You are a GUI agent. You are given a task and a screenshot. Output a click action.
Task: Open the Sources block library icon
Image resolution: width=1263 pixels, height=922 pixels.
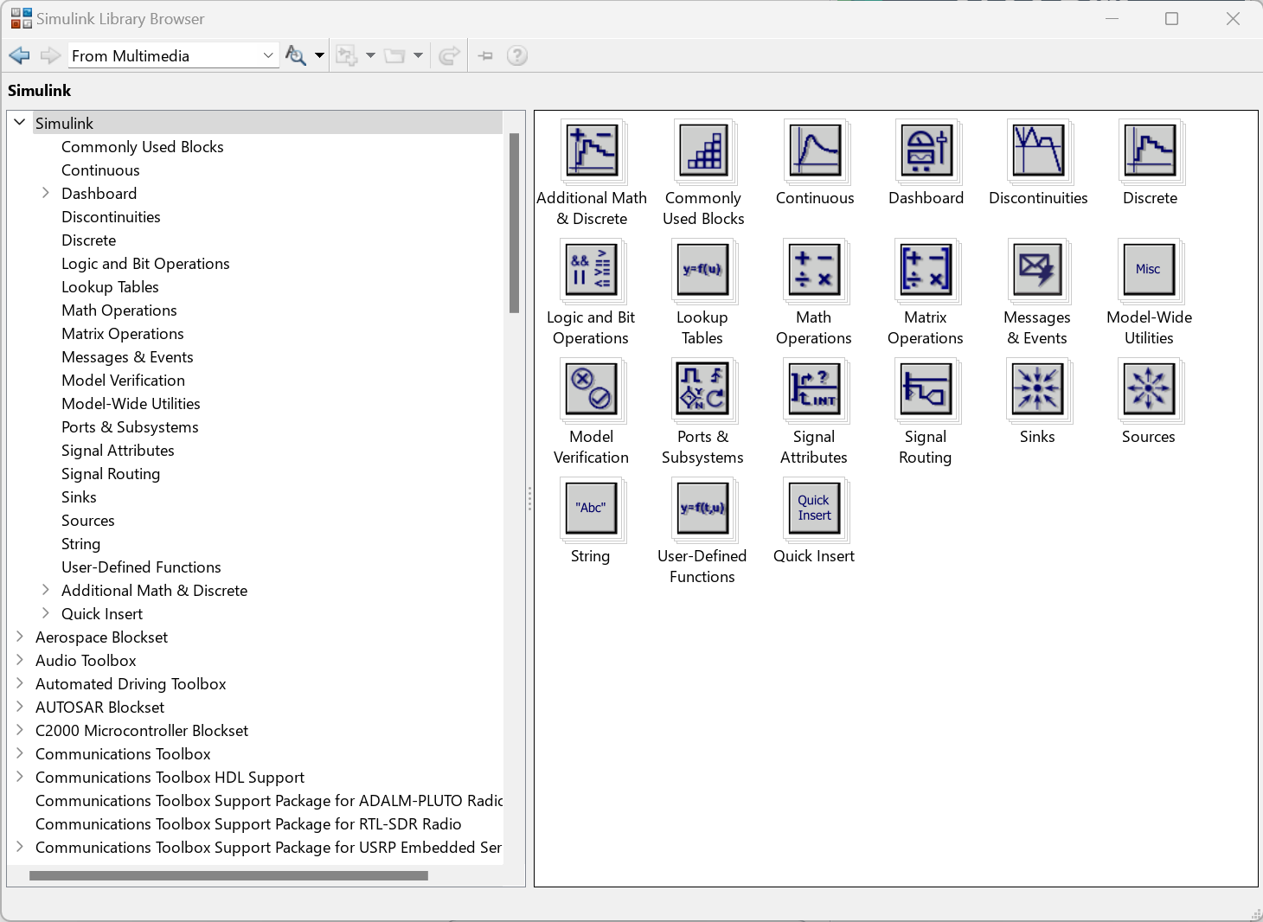click(x=1148, y=390)
